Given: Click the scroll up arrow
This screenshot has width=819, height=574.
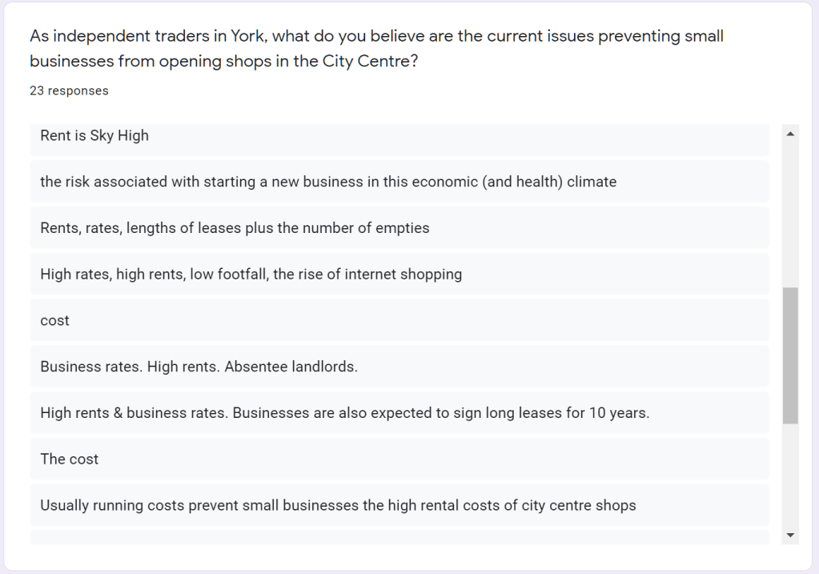Looking at the screenshot, I should click(791, 134).
